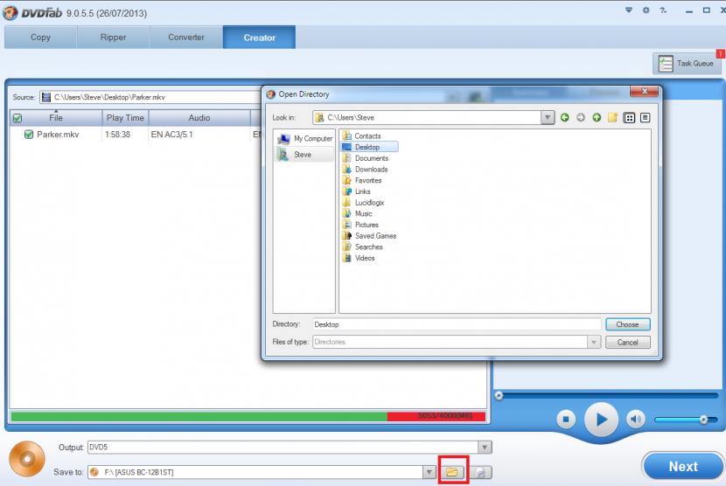Select the Saved Games folder
Viewport: 726px width, 486px height.
pyautogui.click(x=369, y=236)
